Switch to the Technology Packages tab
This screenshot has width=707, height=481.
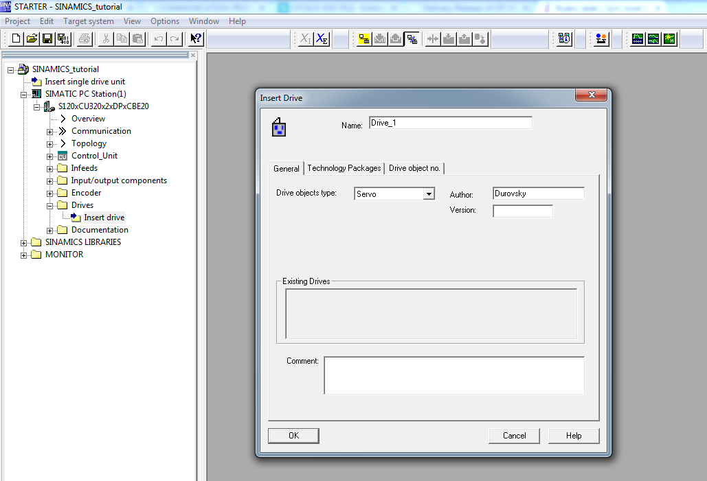click(344, 168)
